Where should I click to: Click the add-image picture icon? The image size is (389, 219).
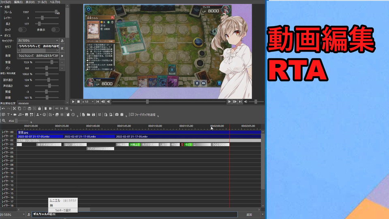27,114
